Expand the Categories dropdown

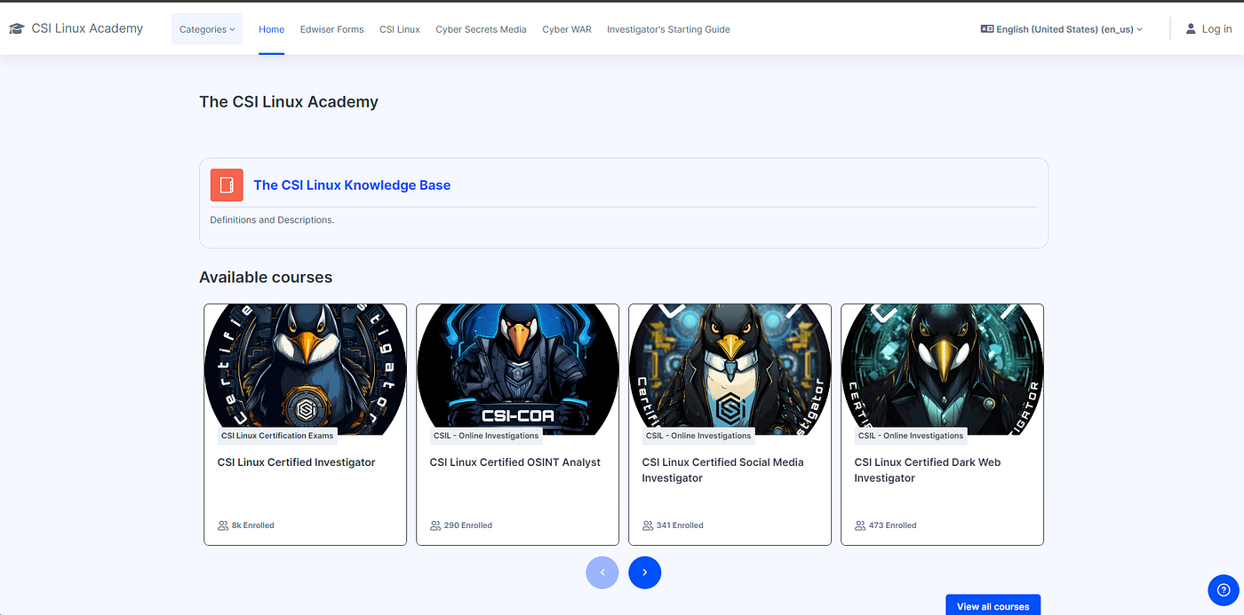(x=207, y=29)
